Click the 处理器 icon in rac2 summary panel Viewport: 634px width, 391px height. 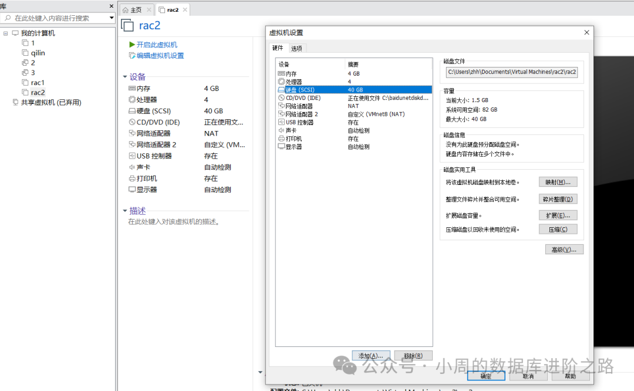click(132, 99)
